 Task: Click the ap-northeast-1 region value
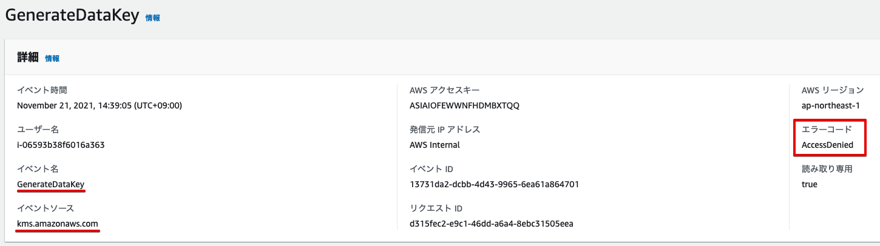831,105
